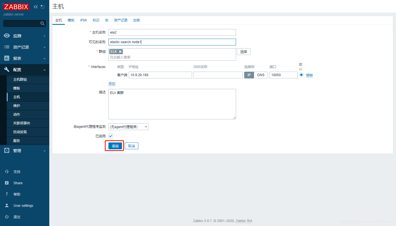Select the 默认 interface radio button
This screenshot has width=396, height=226.
[301, 75]
